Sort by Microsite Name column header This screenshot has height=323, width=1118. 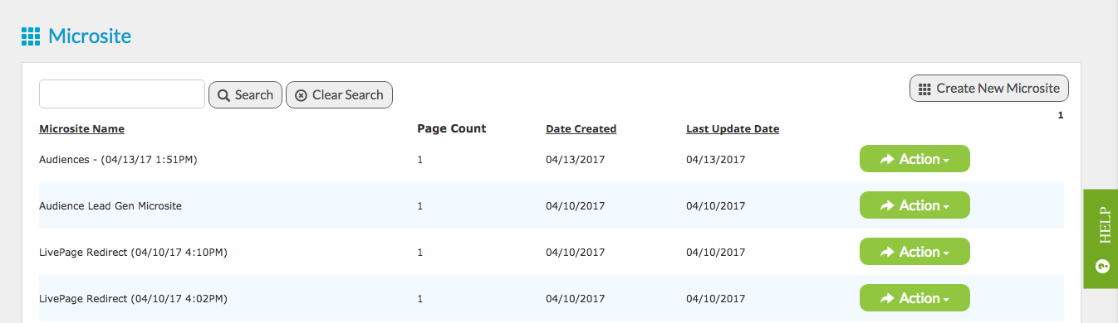81,129
